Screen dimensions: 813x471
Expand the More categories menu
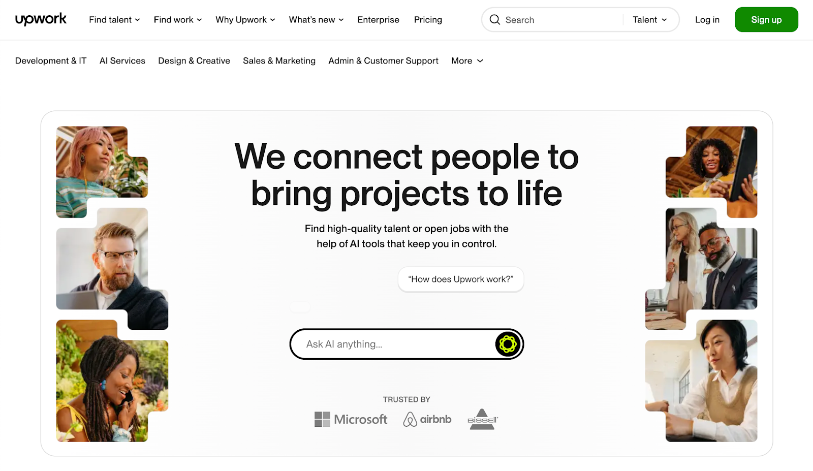point(467,61)
